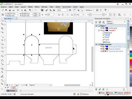Click the purple Corel search content icon
The height and width of the screenshot is (99, 132).
pyautogui.click(x=42, y=10)
